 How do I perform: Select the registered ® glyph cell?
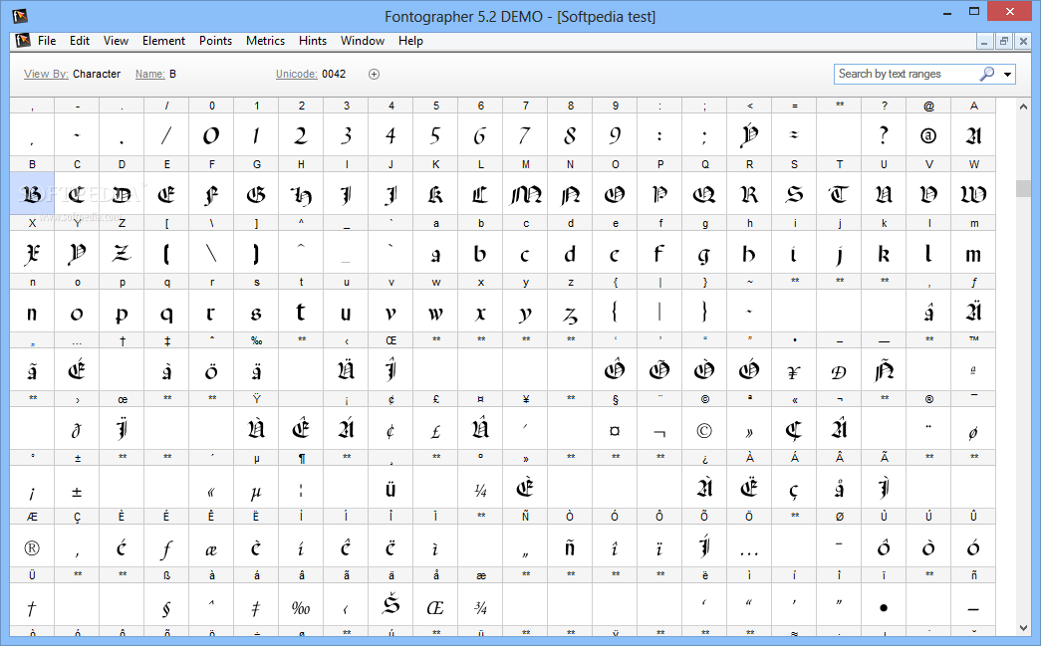(x=32, y=547)
